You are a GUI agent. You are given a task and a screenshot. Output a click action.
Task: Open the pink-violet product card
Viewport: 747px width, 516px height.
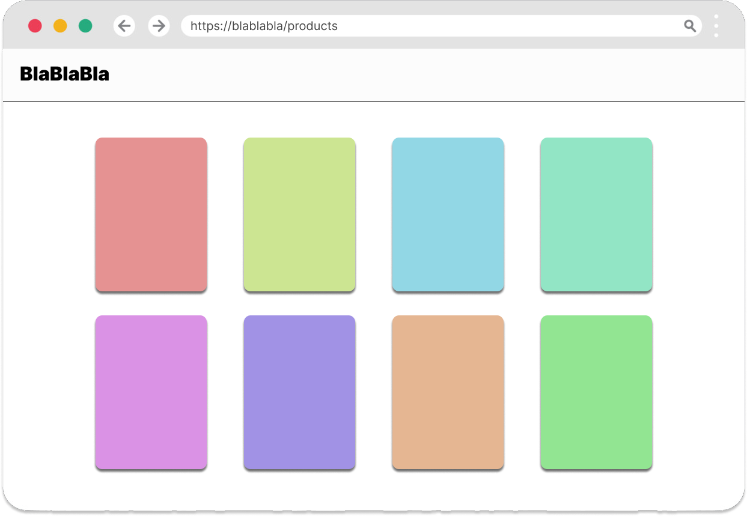151,392
